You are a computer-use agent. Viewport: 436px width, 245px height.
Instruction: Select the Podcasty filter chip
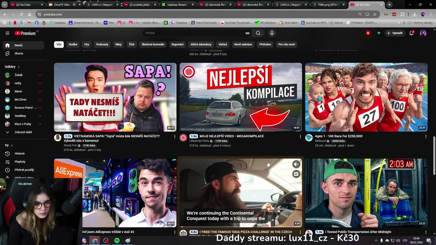102,44
